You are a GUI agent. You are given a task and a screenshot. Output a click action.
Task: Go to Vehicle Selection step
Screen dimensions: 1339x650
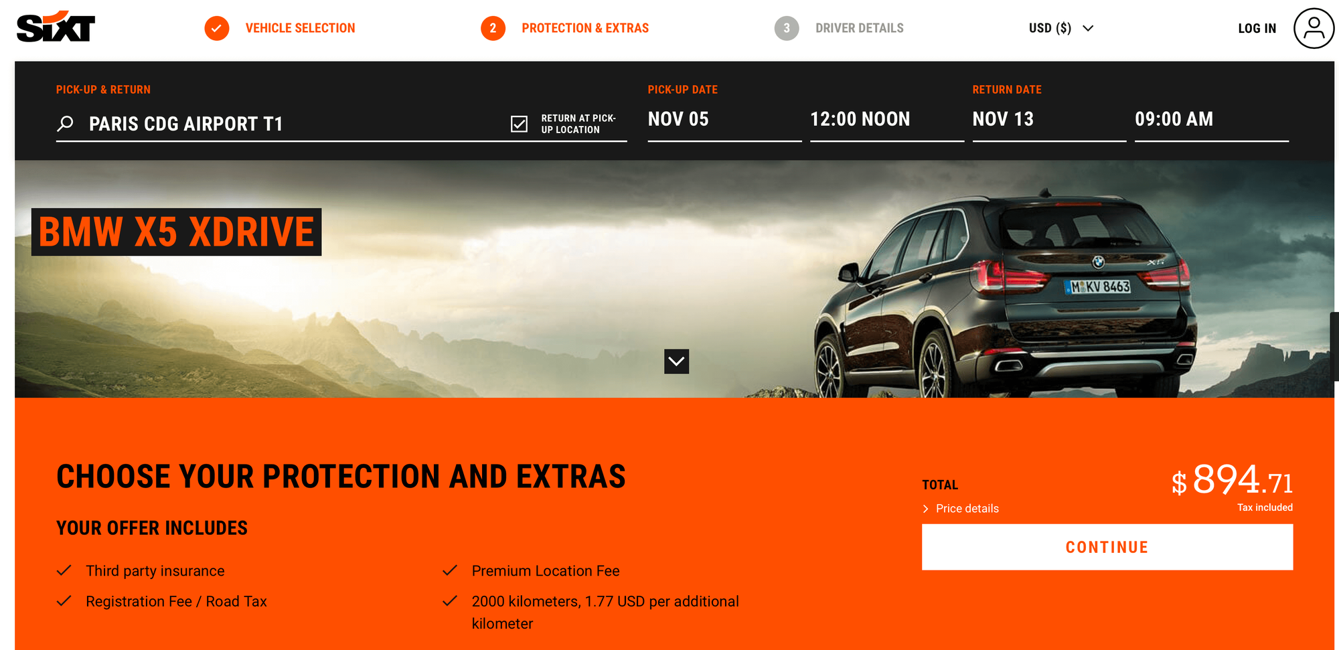(x=300, y=28)
